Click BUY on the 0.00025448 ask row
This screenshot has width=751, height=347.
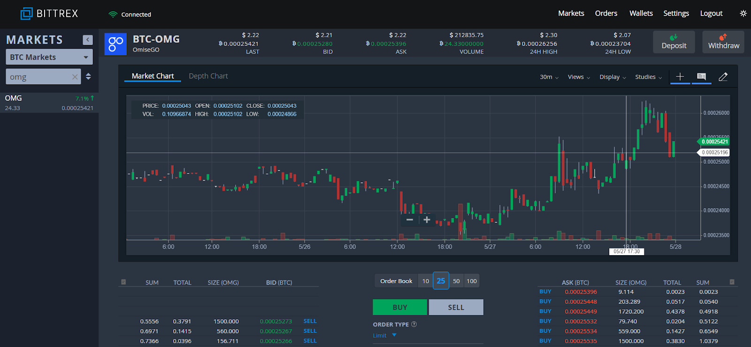[x=545, y=302]
